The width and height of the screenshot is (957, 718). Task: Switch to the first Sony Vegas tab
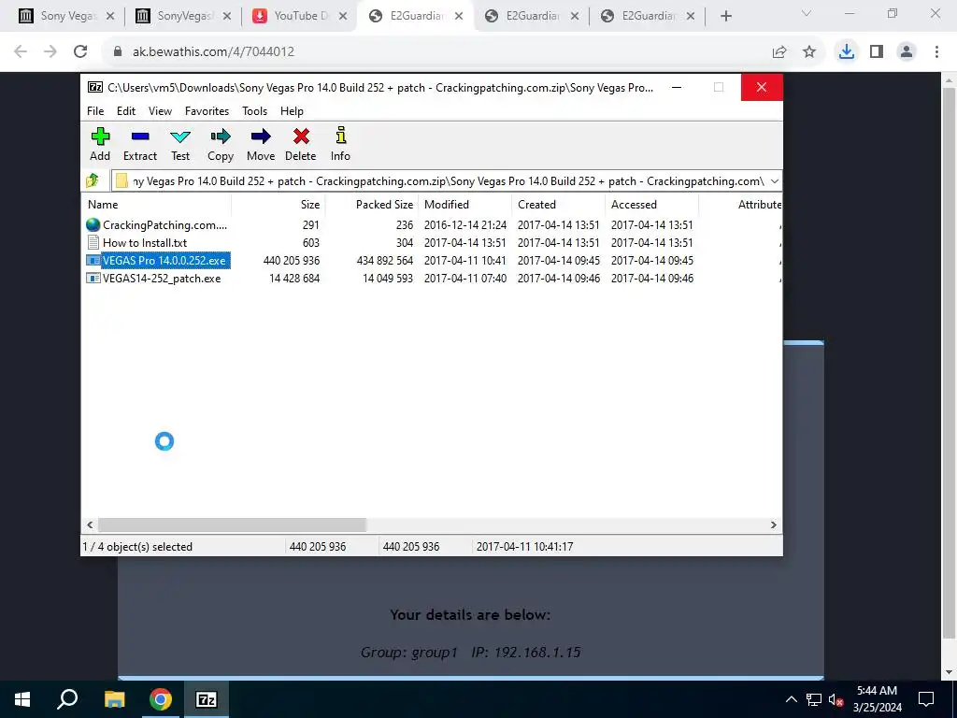(x=66, y=17)
